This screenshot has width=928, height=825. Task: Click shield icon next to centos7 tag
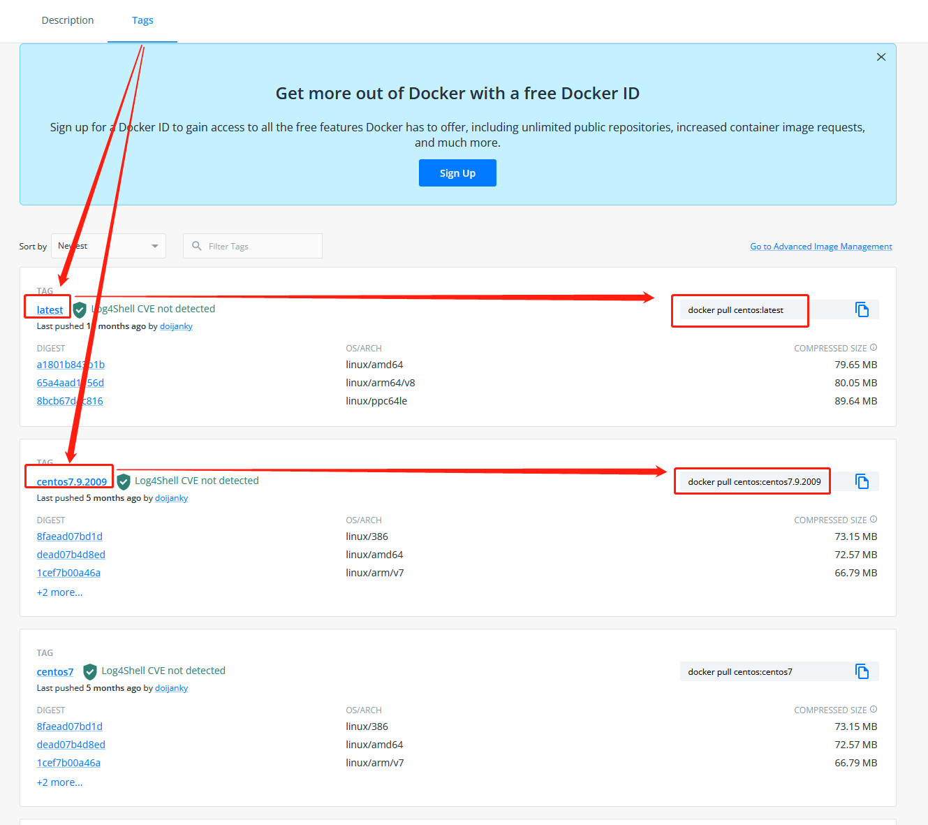click(90, 671)
